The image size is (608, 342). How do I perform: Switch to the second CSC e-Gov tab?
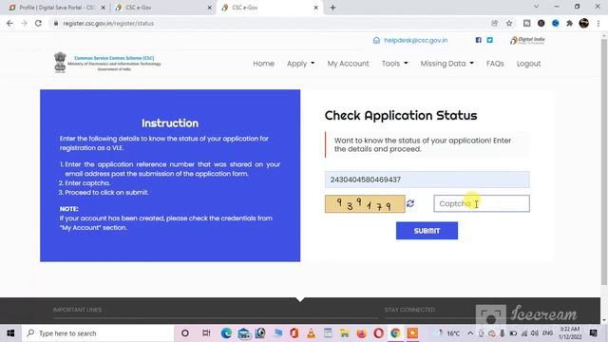pos(162,8)
